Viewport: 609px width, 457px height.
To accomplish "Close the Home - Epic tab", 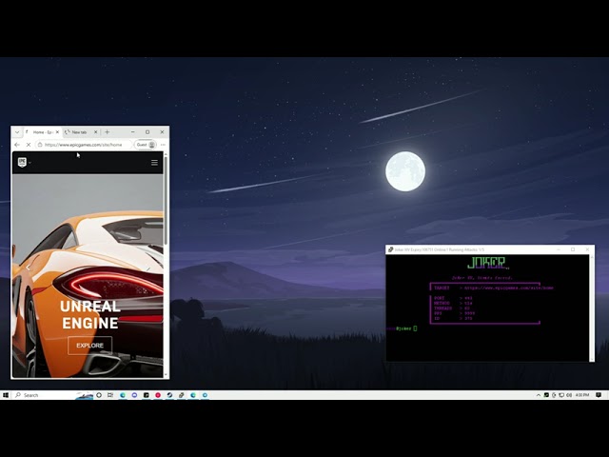I will [x=57, y=132].
